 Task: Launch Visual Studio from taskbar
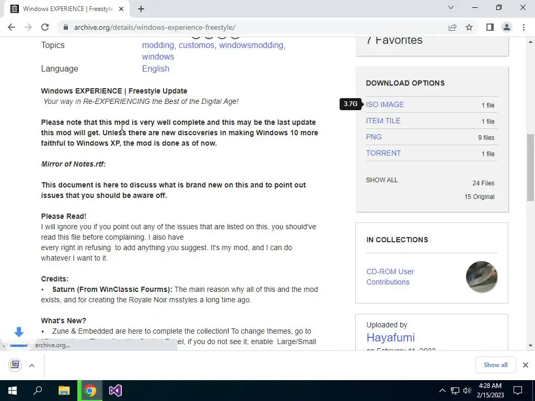tap(115, 391)
